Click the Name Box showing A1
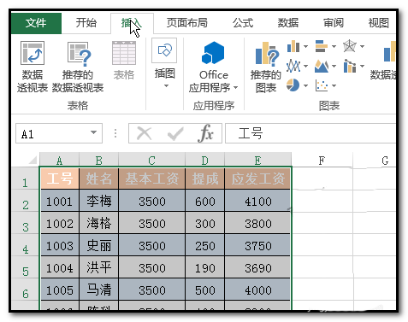The height and width of the screenshot is (322, 408). tap(59, 133)
